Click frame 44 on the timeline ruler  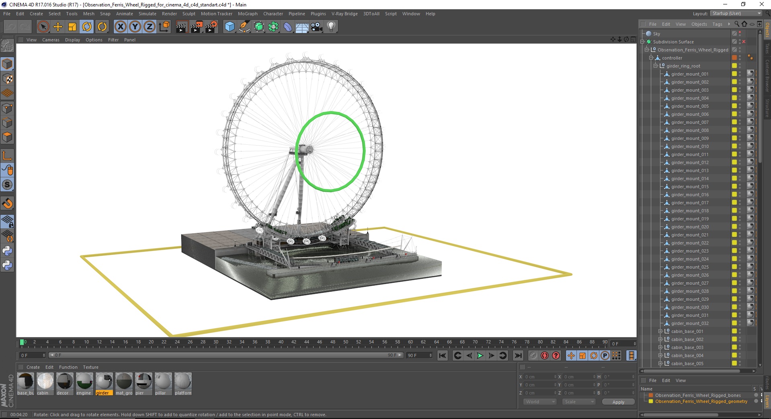[307, 343]
